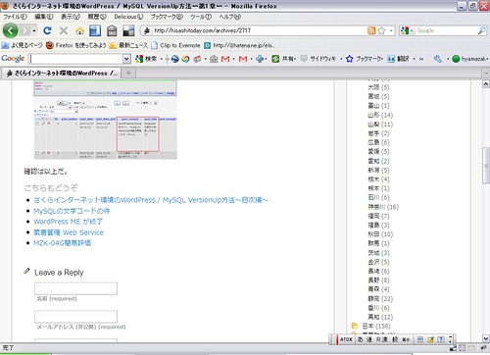Click the green Back navigation arrow
This screenshot has height=355, width=490.
point(11,30)
